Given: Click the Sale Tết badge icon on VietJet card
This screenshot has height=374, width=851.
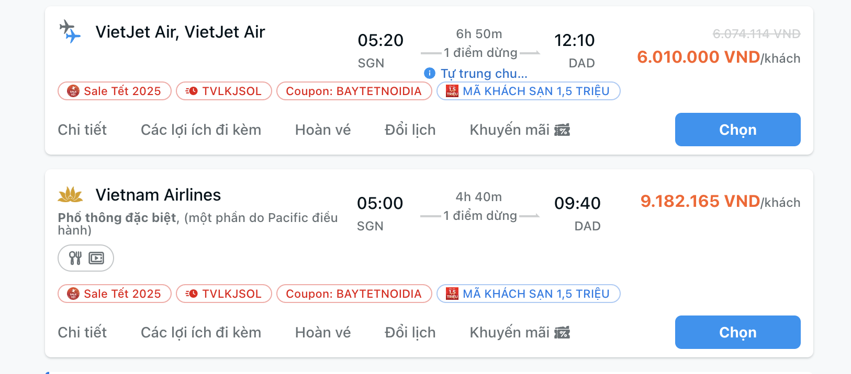Looking at the screenshot, I should pos(75,90).
